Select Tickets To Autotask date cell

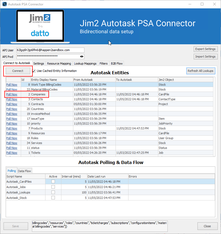tap(137, 153)
